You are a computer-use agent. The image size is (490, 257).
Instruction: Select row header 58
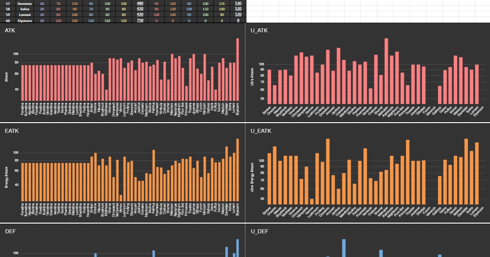[8, 9]
